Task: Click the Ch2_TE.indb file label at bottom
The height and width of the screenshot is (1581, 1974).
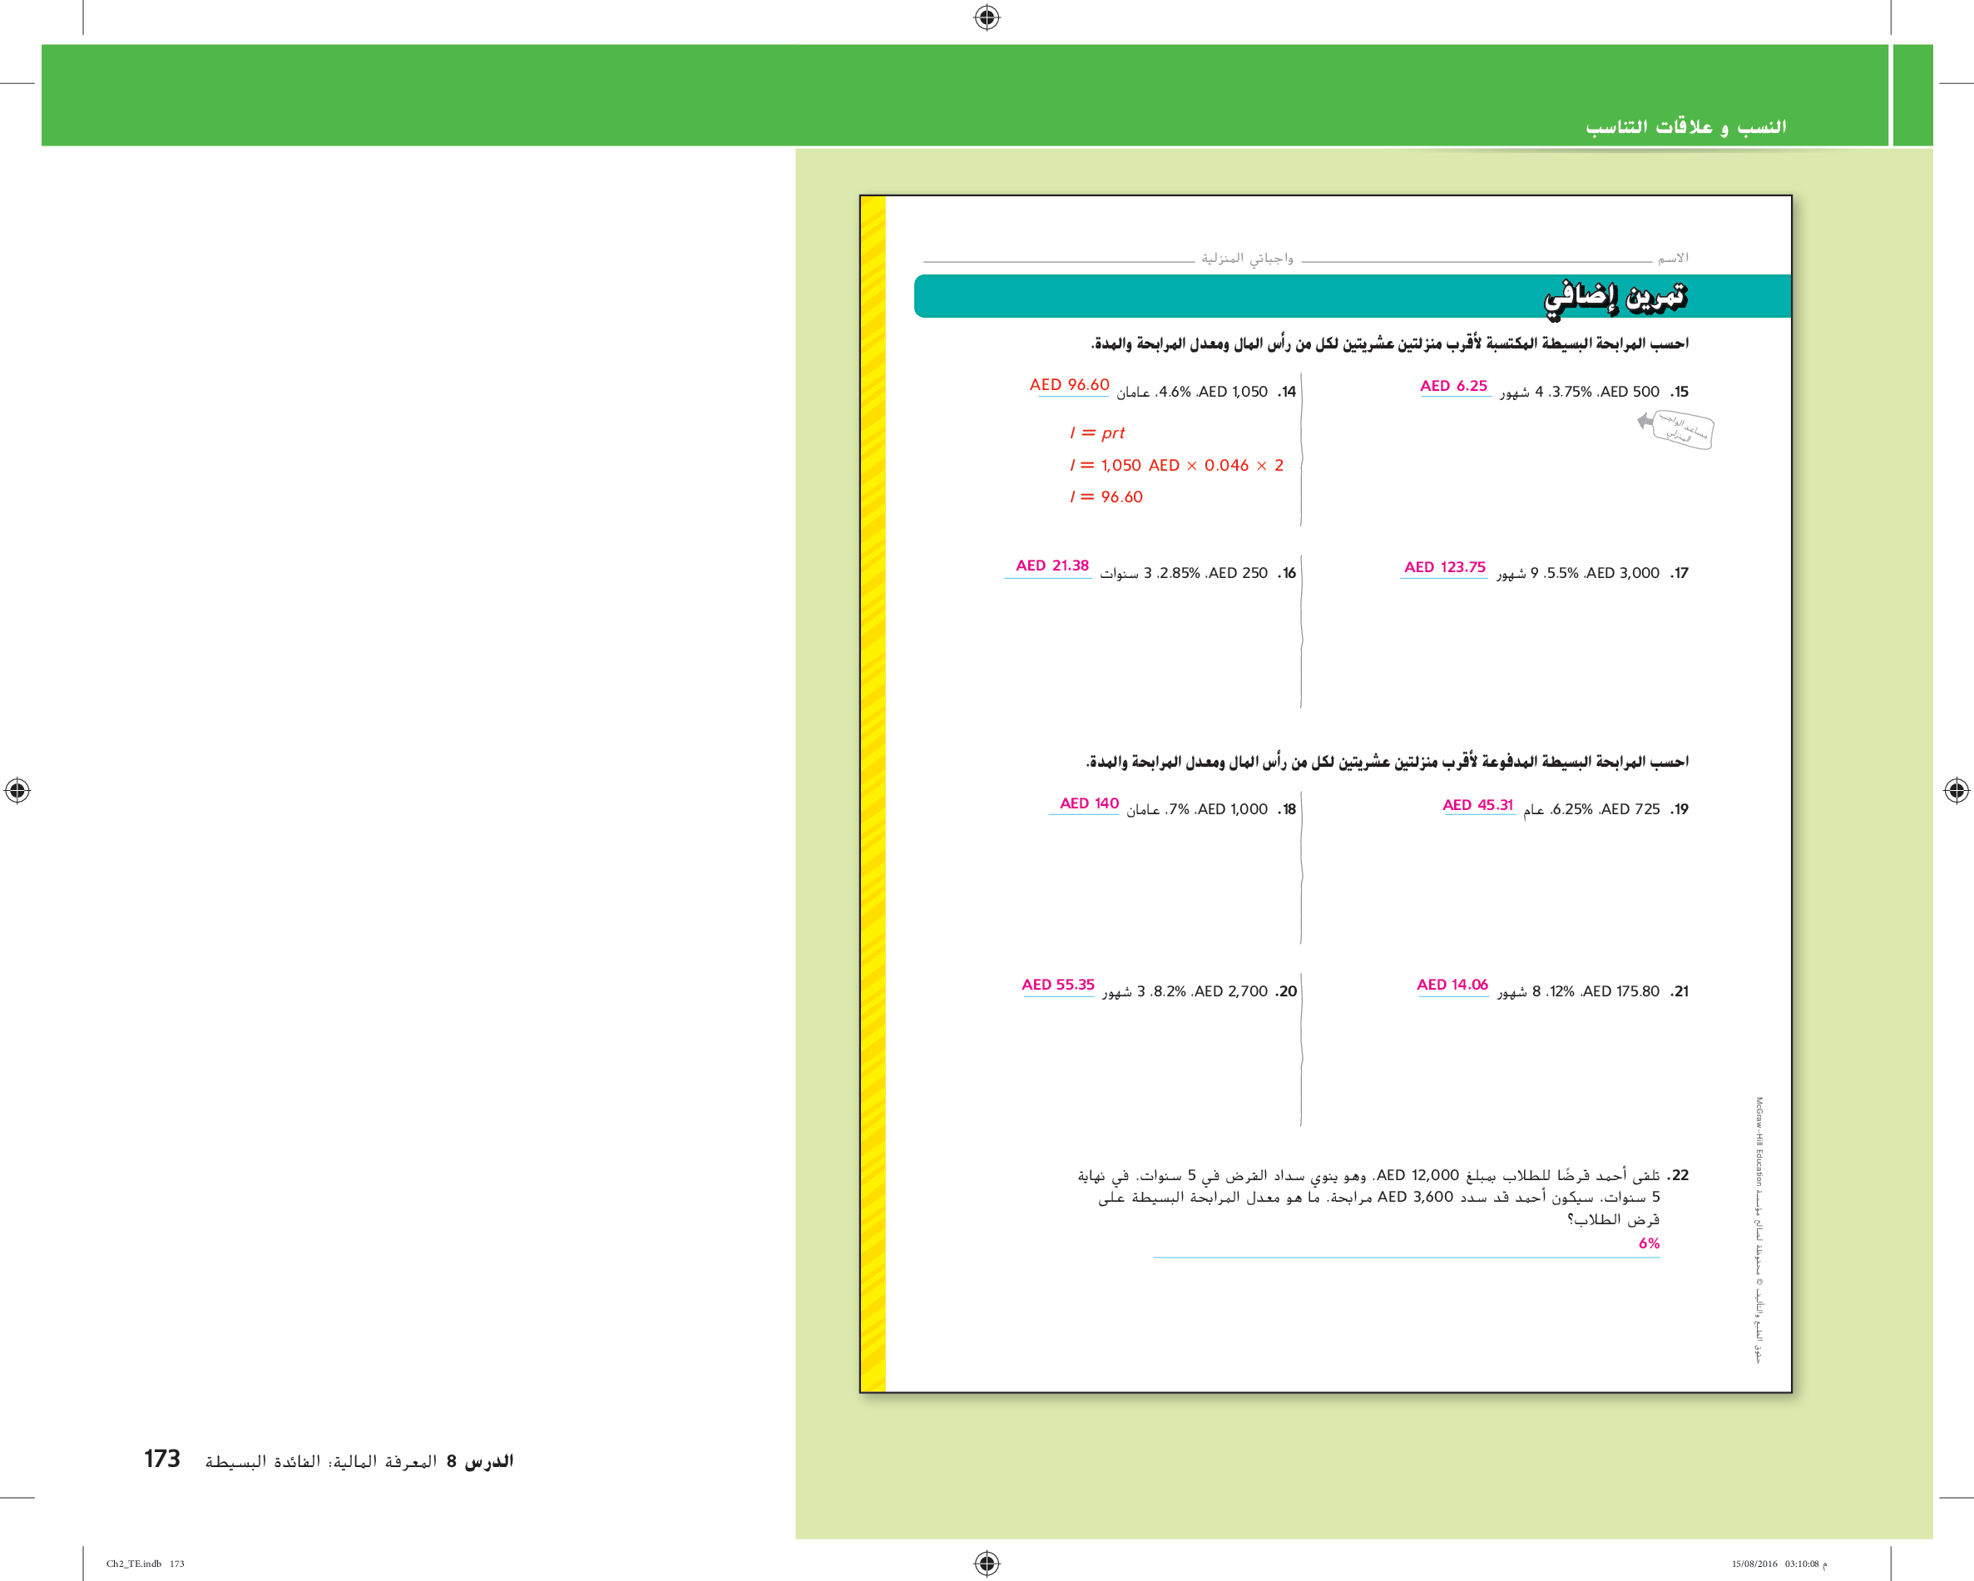Action: point(134,1564)
